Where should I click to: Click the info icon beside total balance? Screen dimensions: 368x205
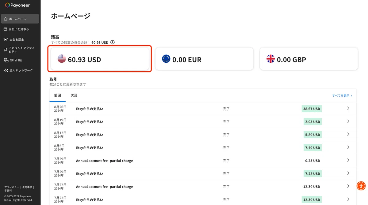[x=113, y=42]
